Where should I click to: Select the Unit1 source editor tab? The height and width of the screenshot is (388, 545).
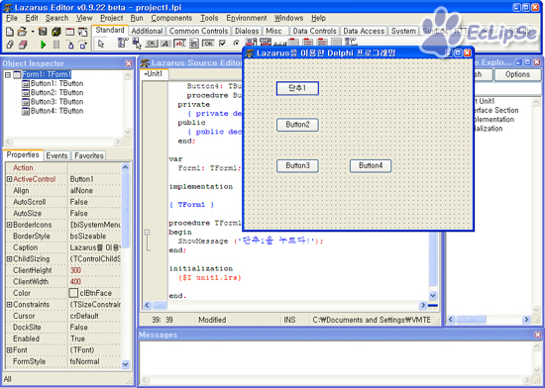pos(154,74)
